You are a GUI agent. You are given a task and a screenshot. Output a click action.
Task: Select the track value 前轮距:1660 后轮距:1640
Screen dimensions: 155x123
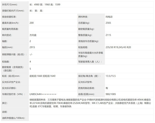click(x=43, y=76)
